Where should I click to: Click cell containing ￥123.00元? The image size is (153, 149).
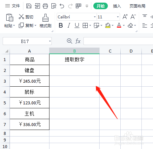click(30, 103)
